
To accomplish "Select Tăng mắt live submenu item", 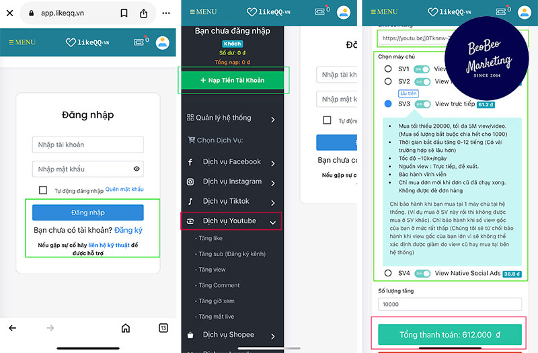I will click(216, 317).
